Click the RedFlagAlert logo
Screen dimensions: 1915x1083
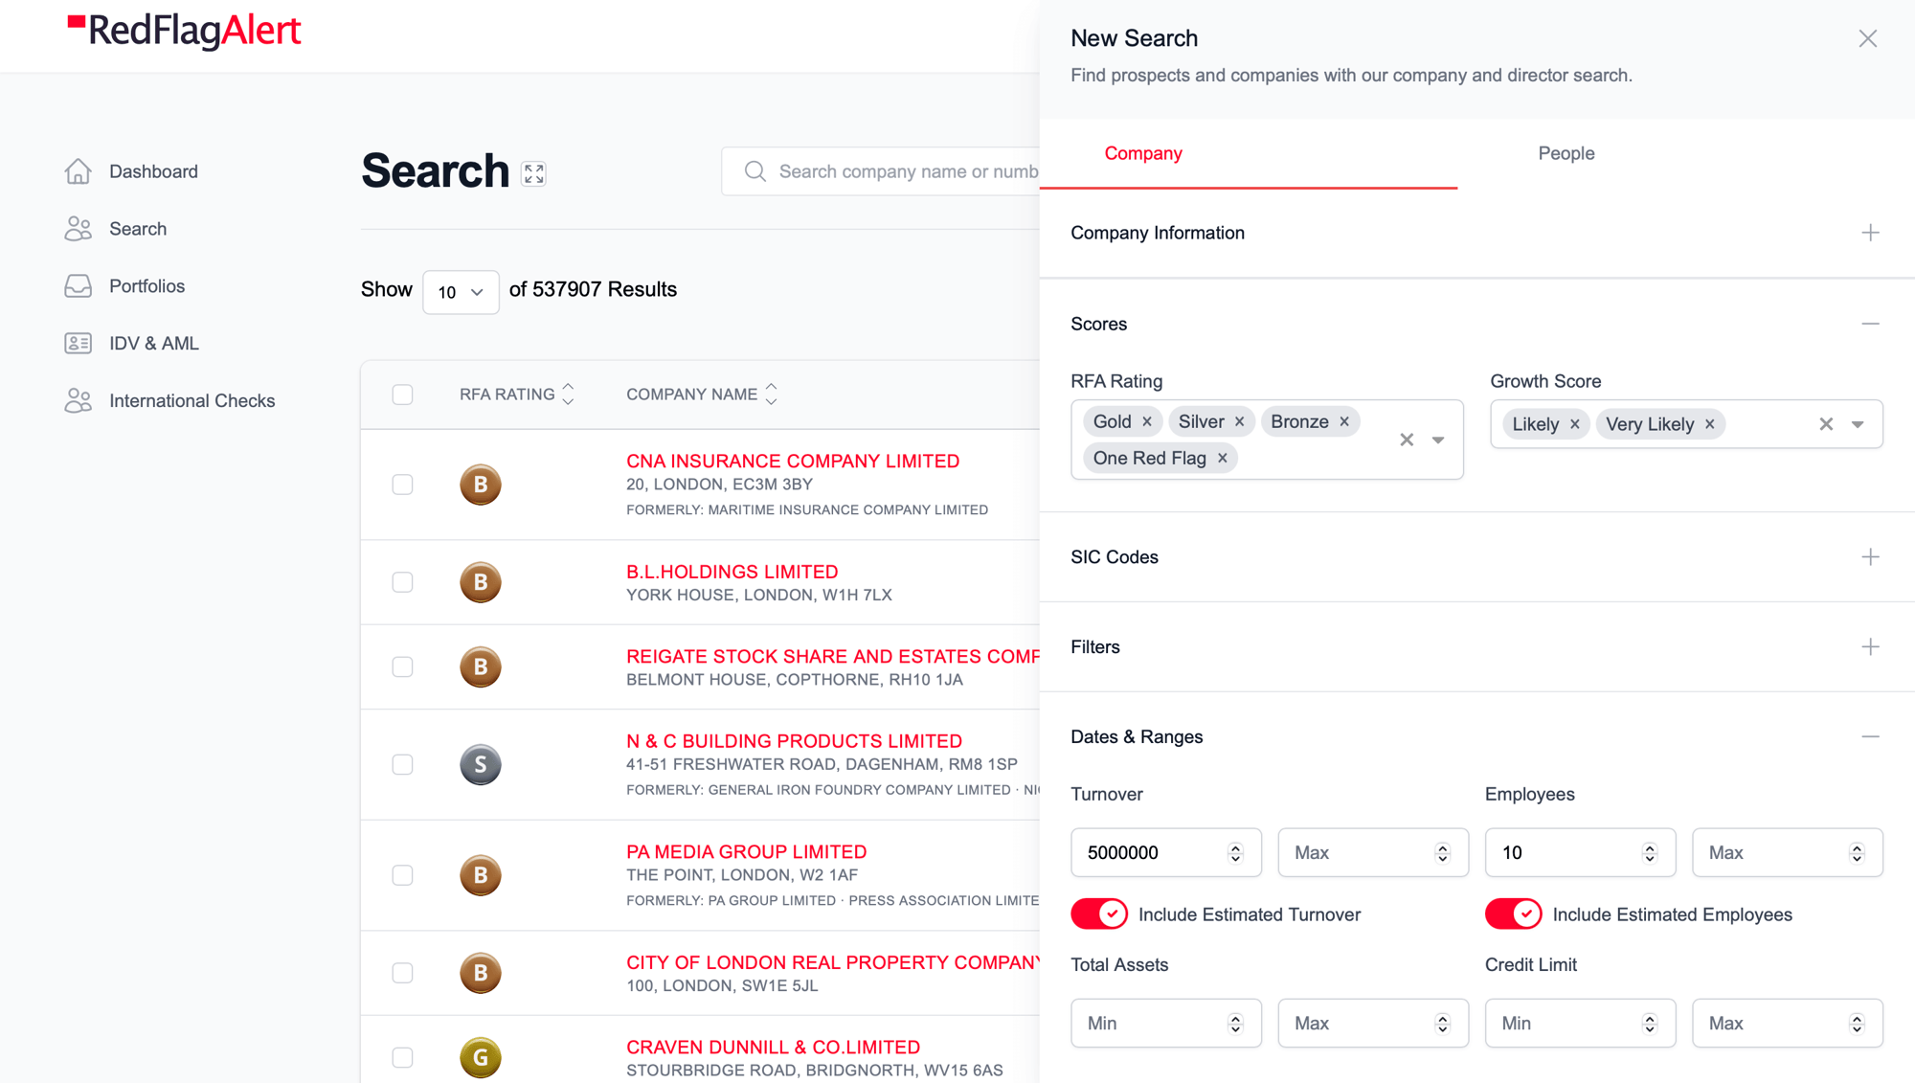tap(184, 31)
